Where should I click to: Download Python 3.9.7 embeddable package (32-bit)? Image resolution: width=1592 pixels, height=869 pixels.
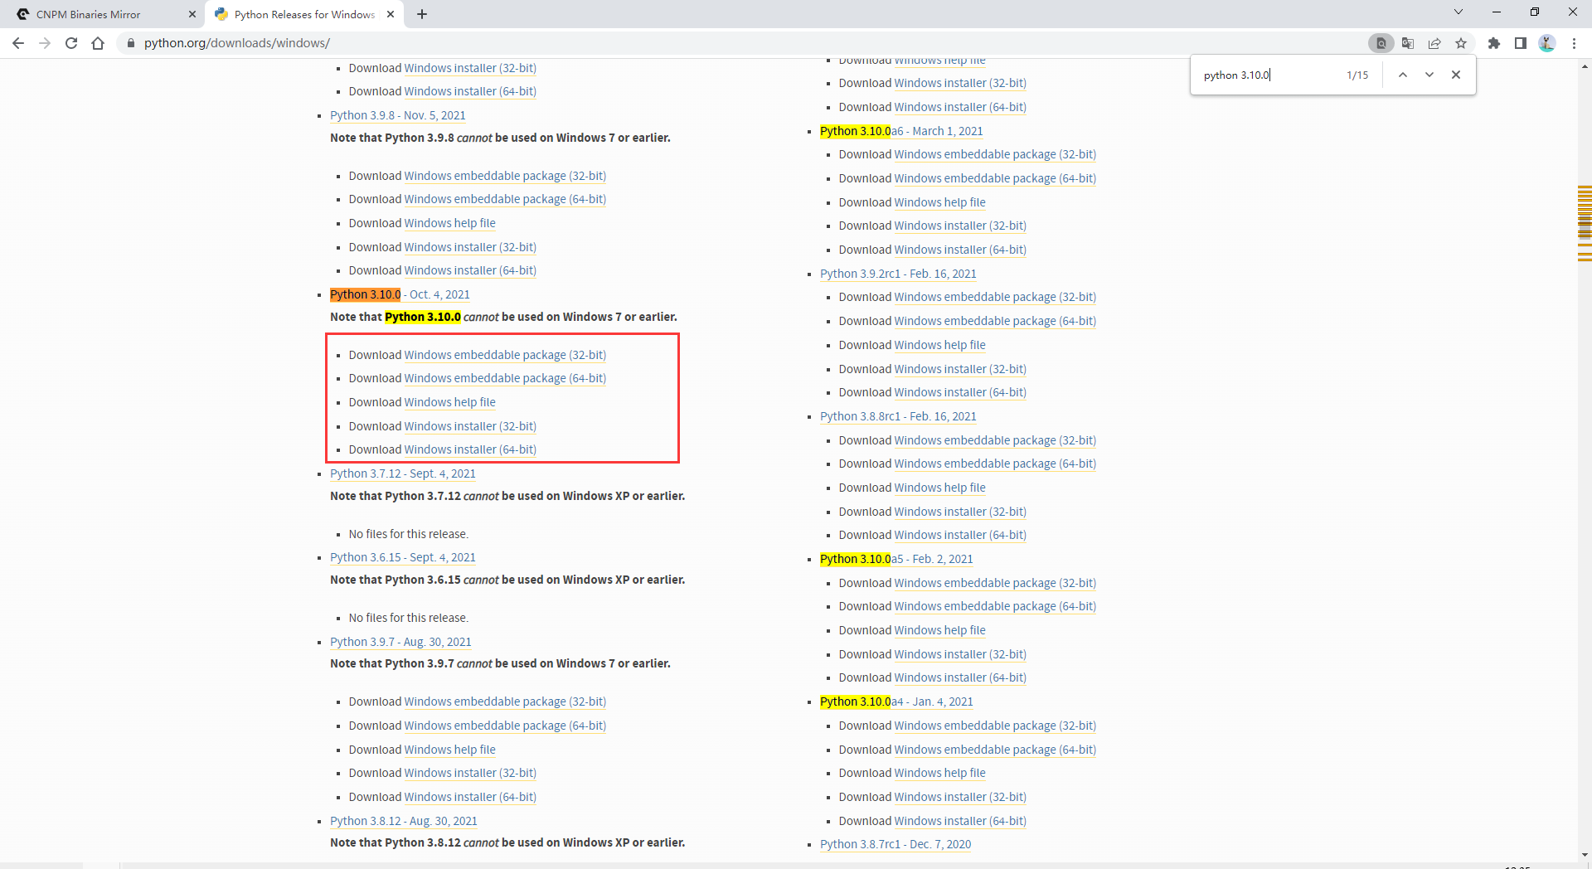point(505,702)
